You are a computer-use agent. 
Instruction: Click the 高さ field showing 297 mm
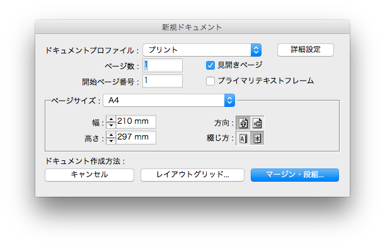point(135,138)
